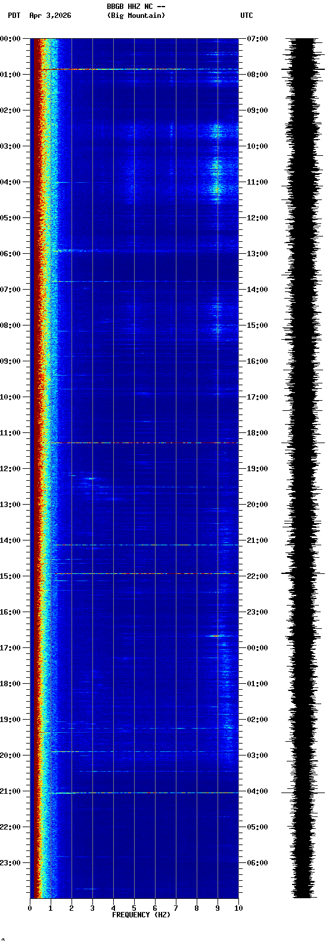Select the '(Big Mountain)' subtitle
Viewport: 329px width, 946px height.
[x=136, y=16]
